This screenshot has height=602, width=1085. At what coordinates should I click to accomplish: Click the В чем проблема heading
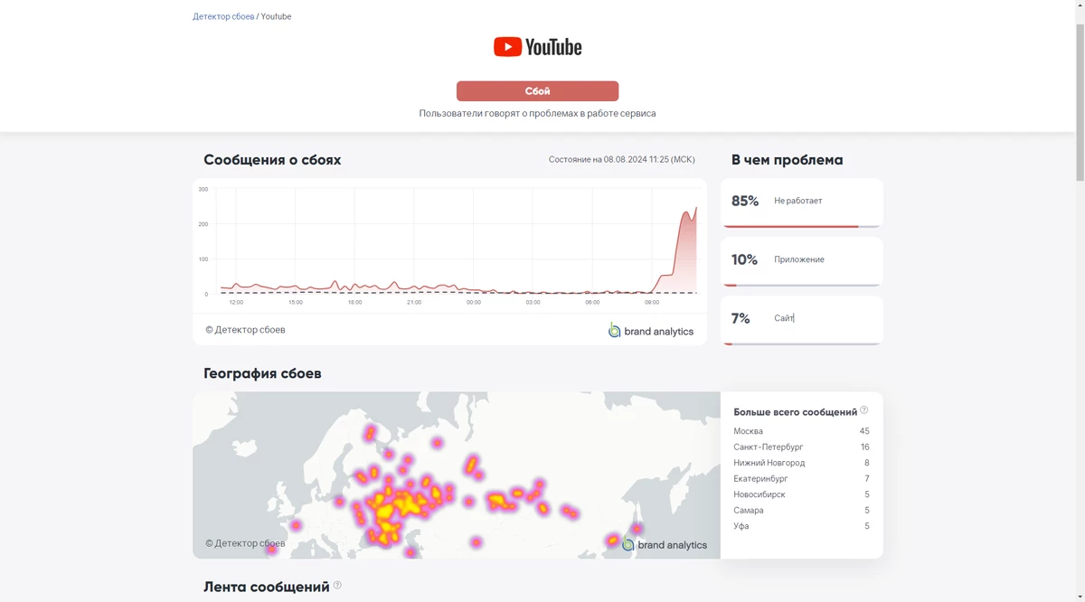pos(787,160)
